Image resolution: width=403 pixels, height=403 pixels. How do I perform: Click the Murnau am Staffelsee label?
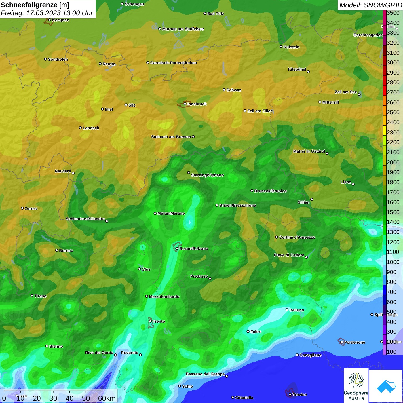click(x=183, y=29)
